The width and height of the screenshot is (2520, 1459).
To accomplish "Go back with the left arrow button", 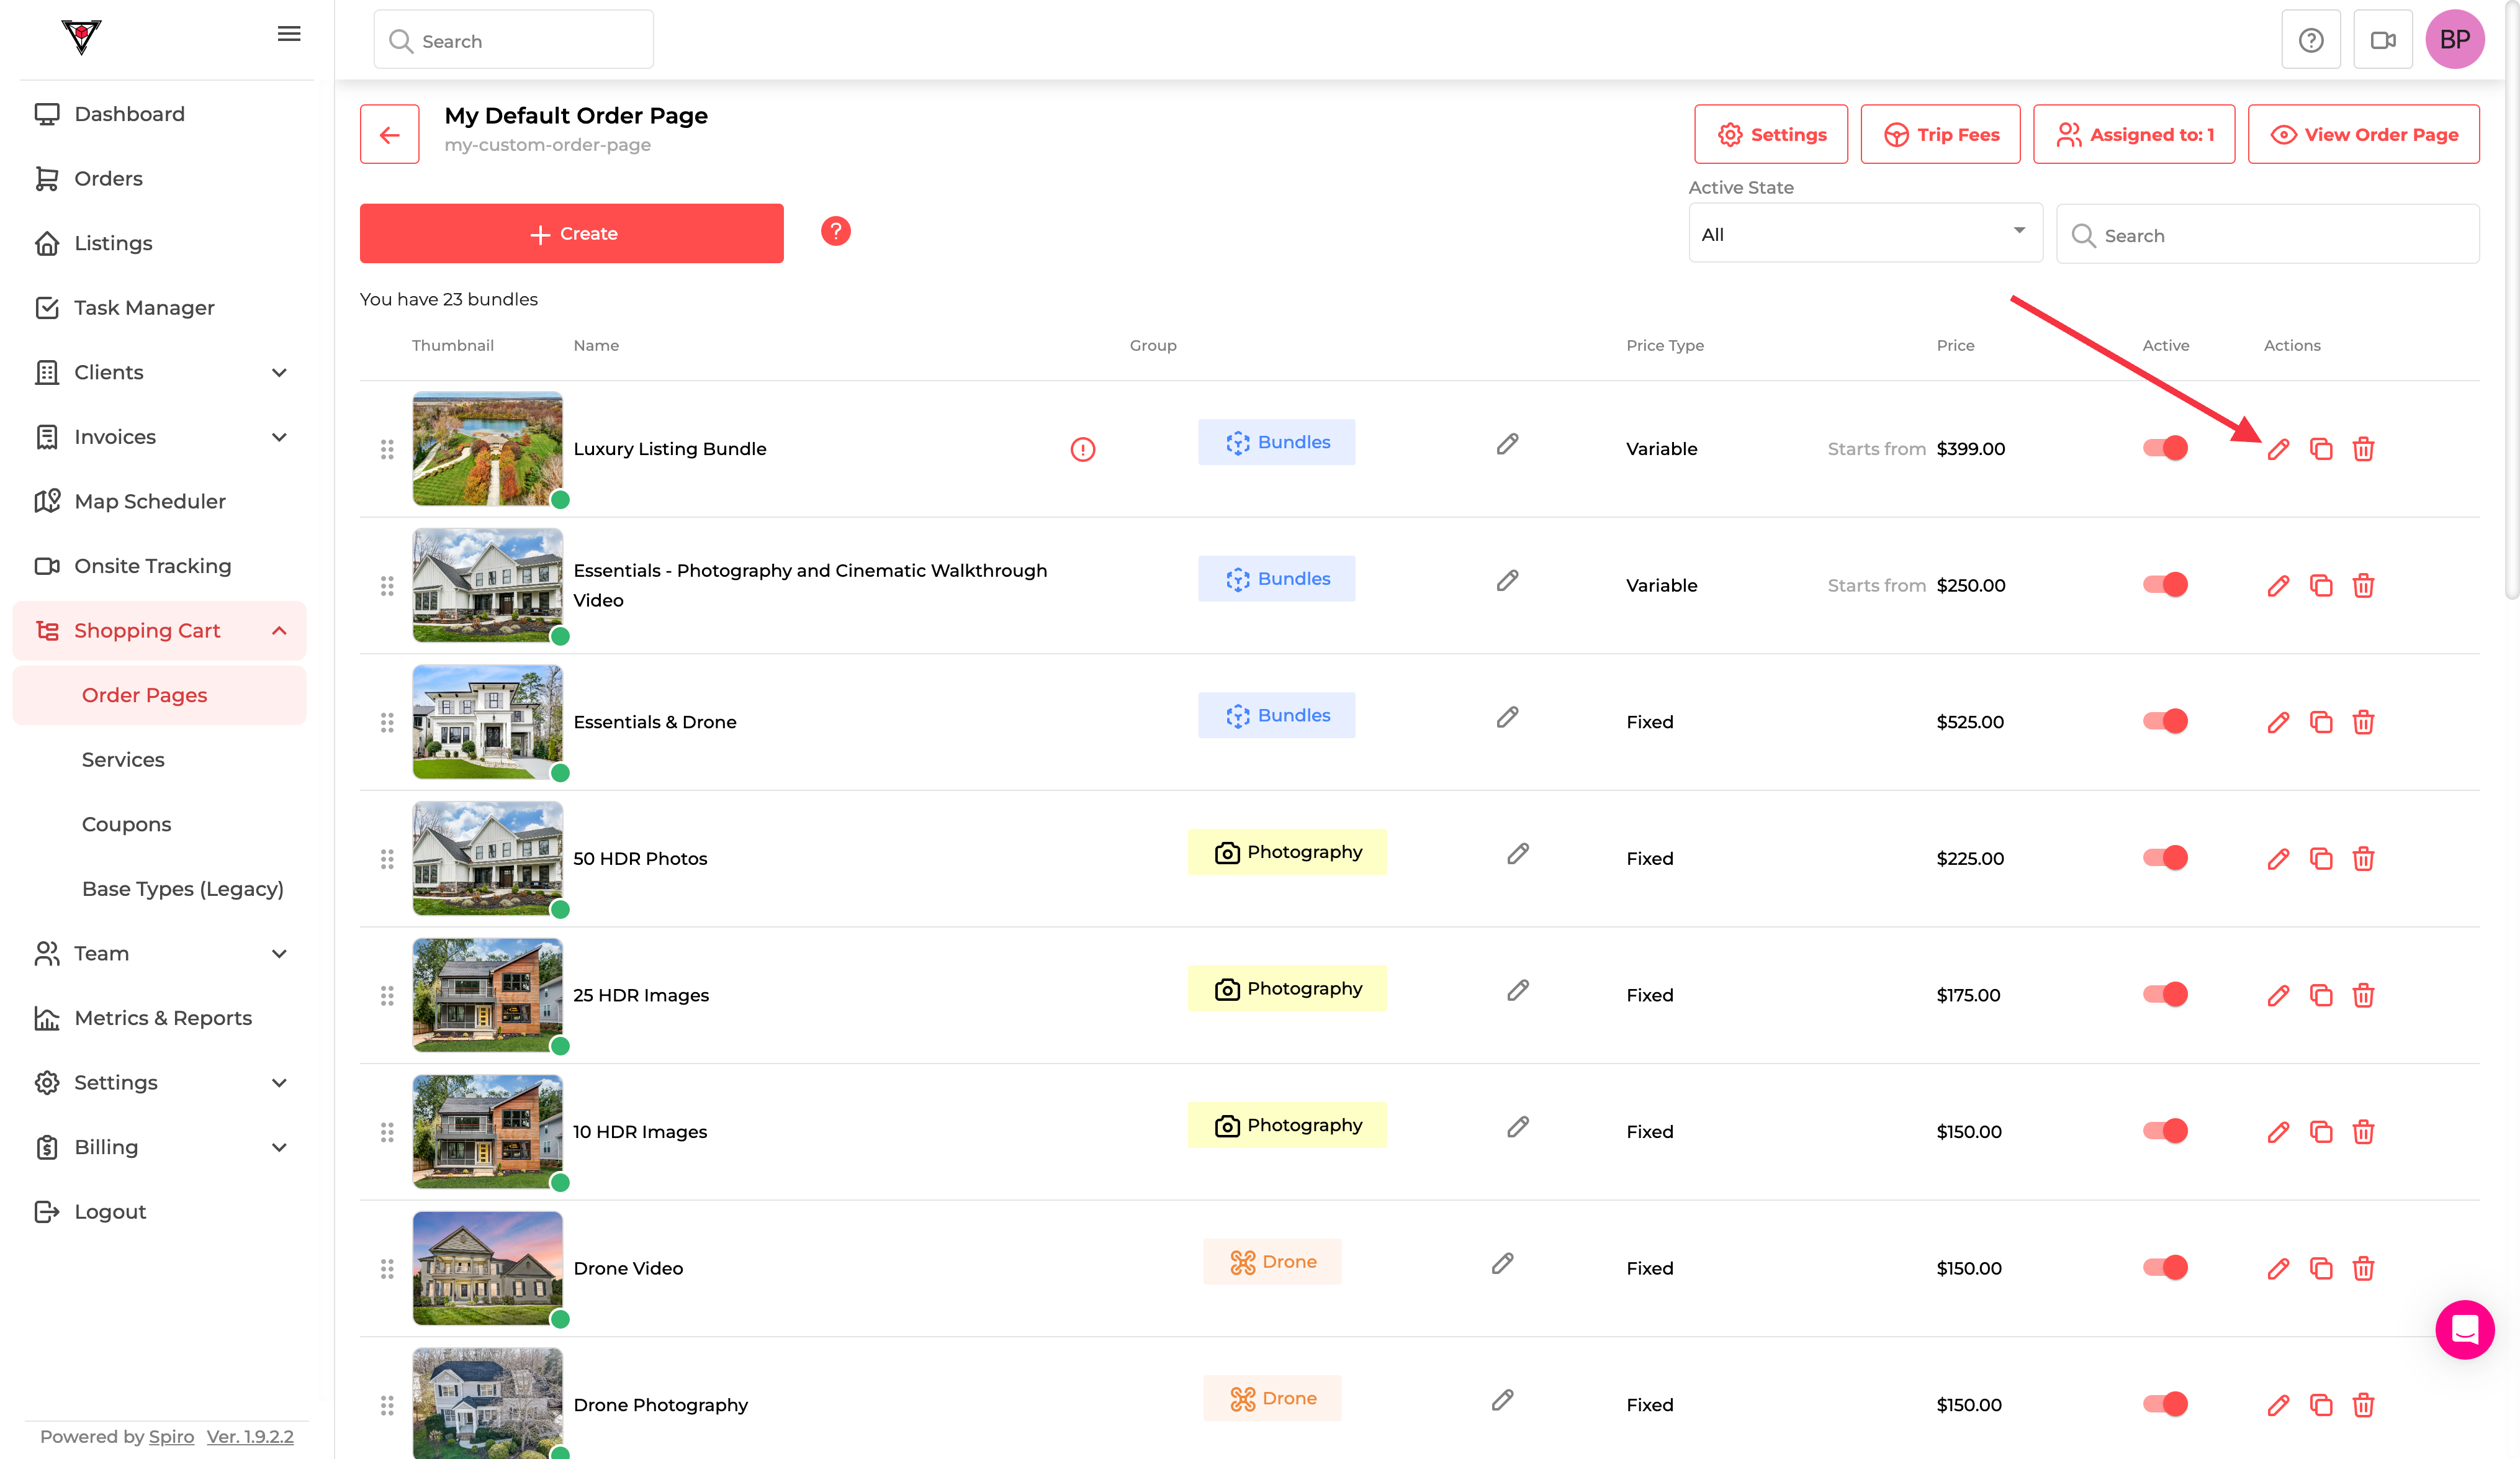I will pos(390,134).
